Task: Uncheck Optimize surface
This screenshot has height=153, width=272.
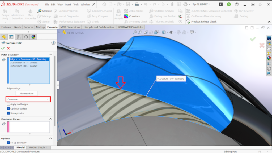Action: tap(8, 108)
